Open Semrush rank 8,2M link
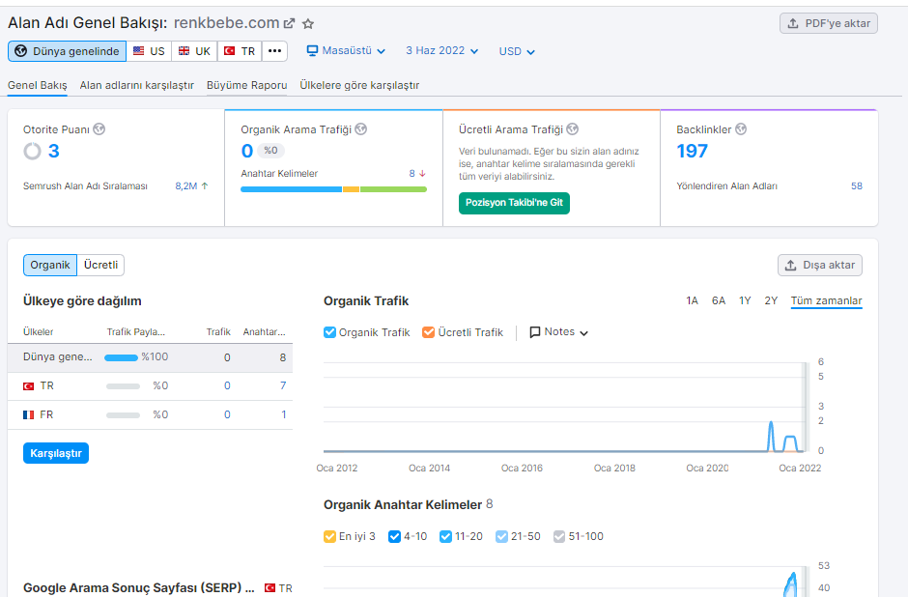This screenshot has height=597, width=908. click(x=186, y=185)
